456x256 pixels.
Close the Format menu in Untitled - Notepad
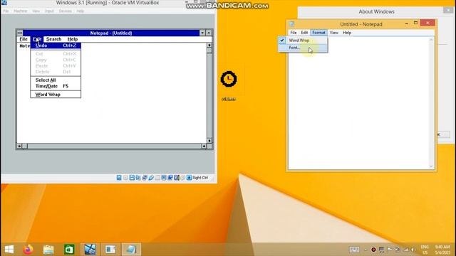318,33
